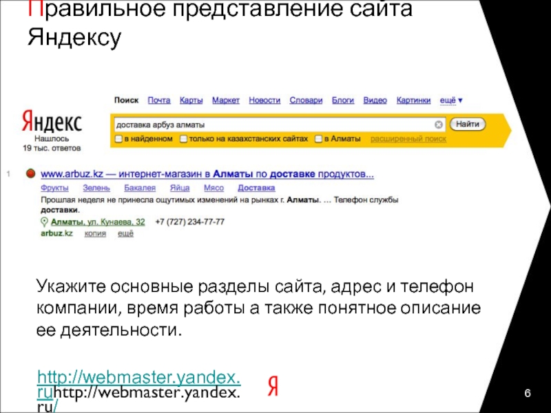Switch to Новости
The width and height of the screenshot is (551, 413).
(264, 100)
